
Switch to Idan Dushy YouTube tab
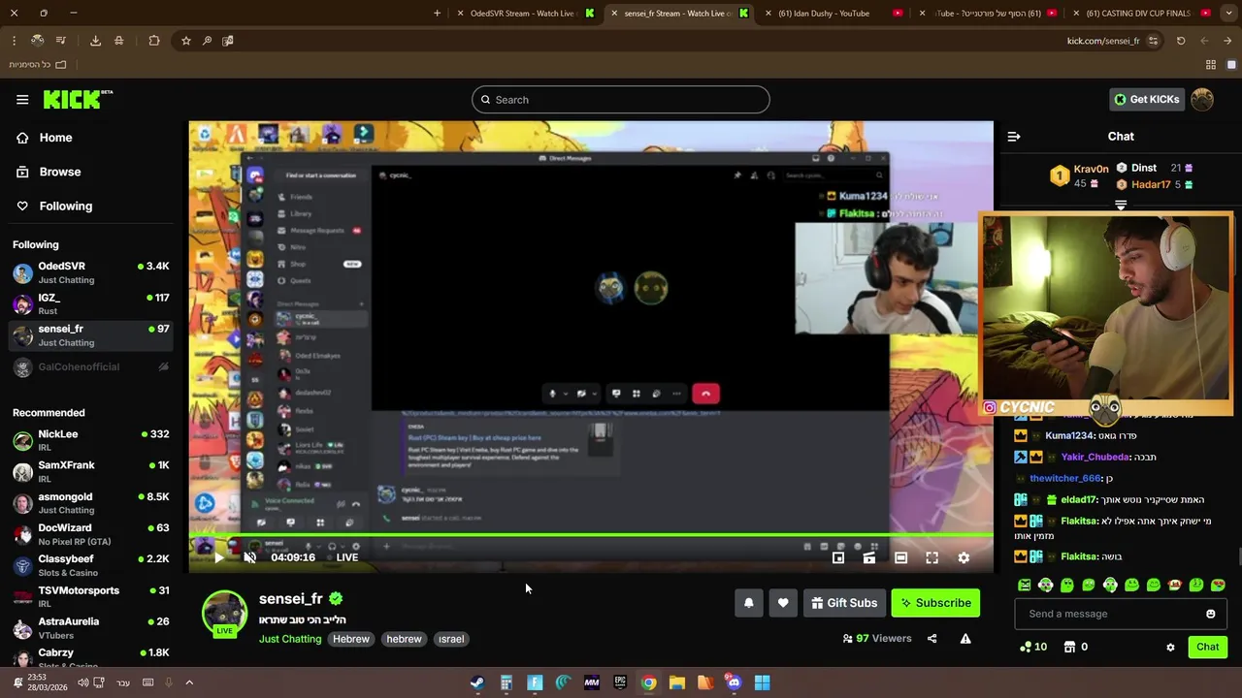831,14
